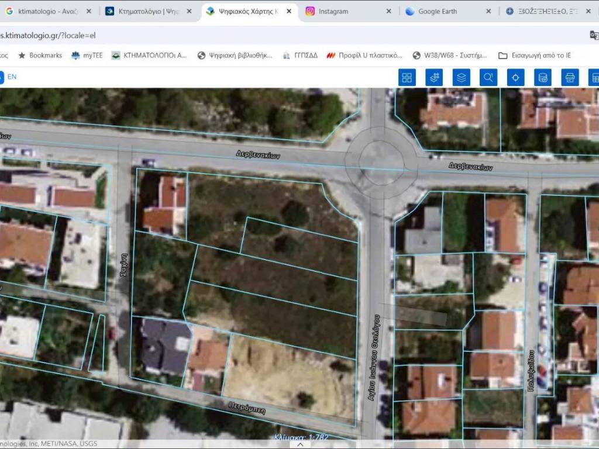Click the translate page icon in address bar
Viewport: 599px width, 449px height.
point(594,35)
